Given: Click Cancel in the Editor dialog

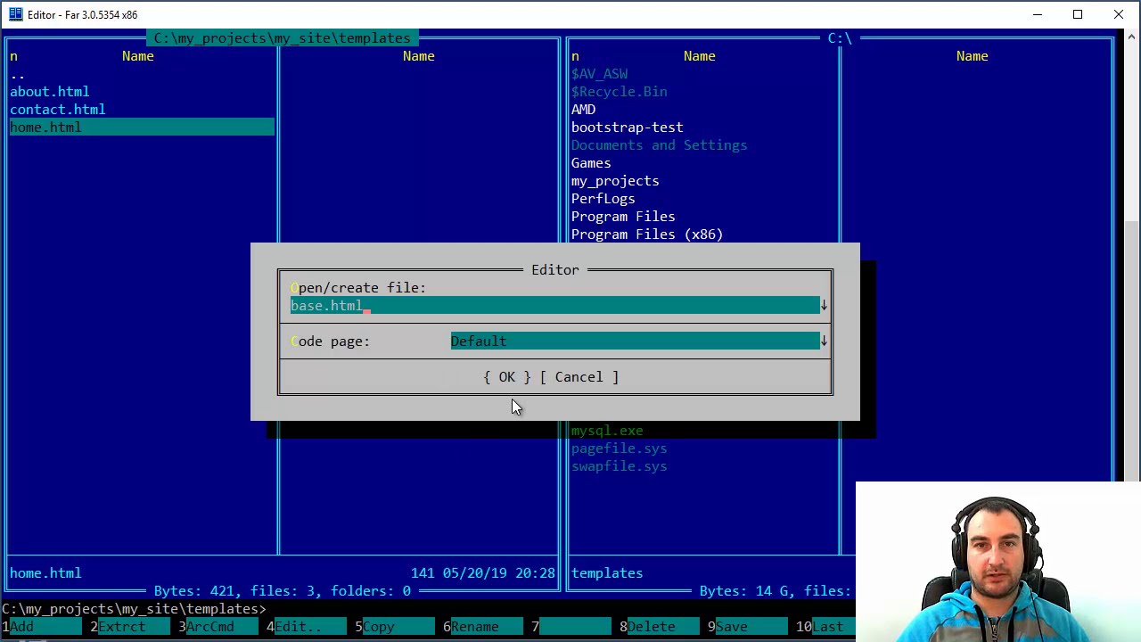Looking at the screenshot, I should pyautogui.click(x=579, y=377).
